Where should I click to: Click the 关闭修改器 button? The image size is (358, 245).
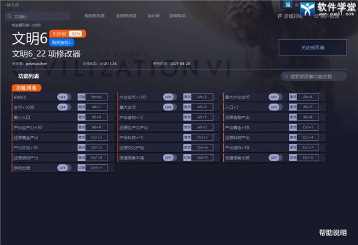click(313, 48)
